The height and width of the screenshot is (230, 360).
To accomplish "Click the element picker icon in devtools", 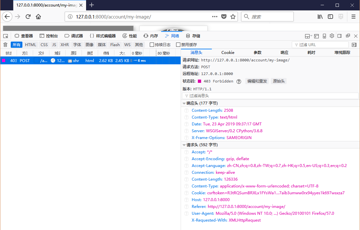I will click(x=6, y=36).
